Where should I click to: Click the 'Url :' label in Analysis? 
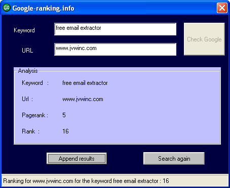(27, 99)
